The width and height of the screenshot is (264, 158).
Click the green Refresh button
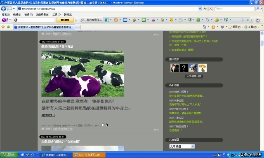[205, 9]
